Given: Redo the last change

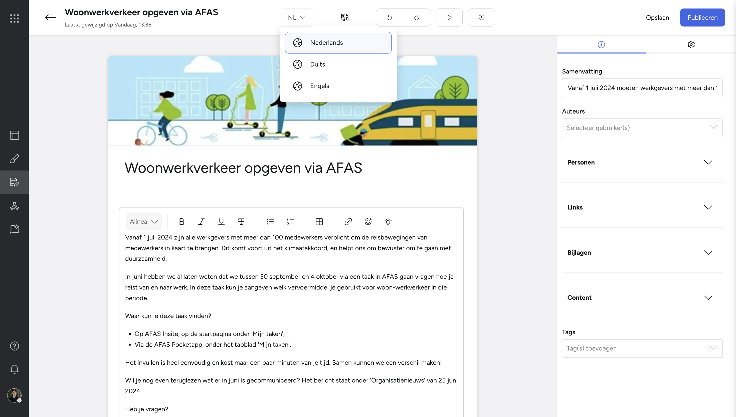Looking at the screenshot, I should (x=417, y=17).
